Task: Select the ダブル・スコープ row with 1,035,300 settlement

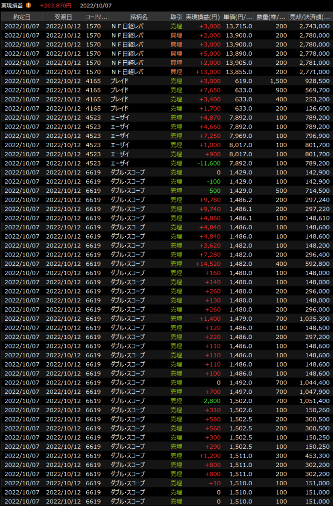Action: point(166,318)
